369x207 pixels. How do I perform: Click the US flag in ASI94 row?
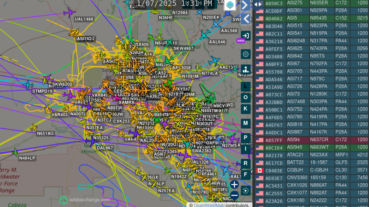(x=259, y=140)
